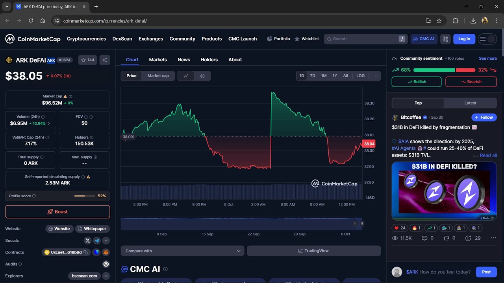Click the CMC AI section info icon
The image size is (504, 283).
click(165, 269)
